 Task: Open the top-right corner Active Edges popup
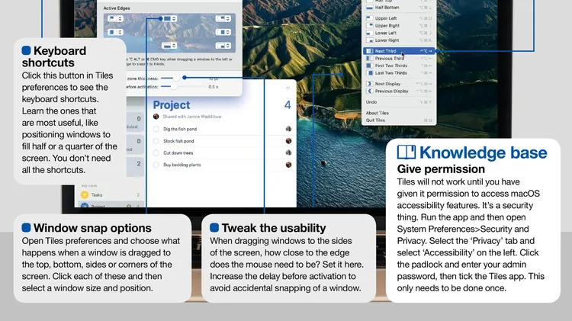coord(223,18)
